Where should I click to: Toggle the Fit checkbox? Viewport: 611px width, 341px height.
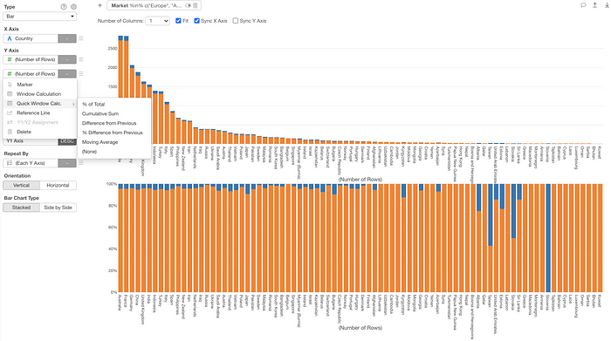tap(178, 21)
